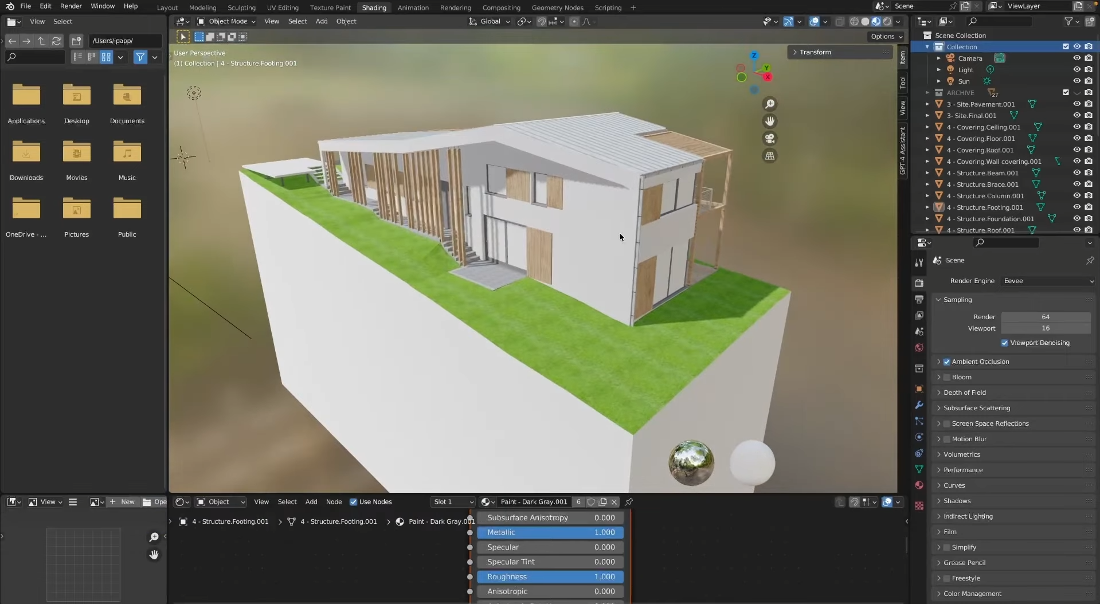Open the Render properties tab icon
Screen dimensions: 1100x604
pyautogui.click(x=919, y=283)
